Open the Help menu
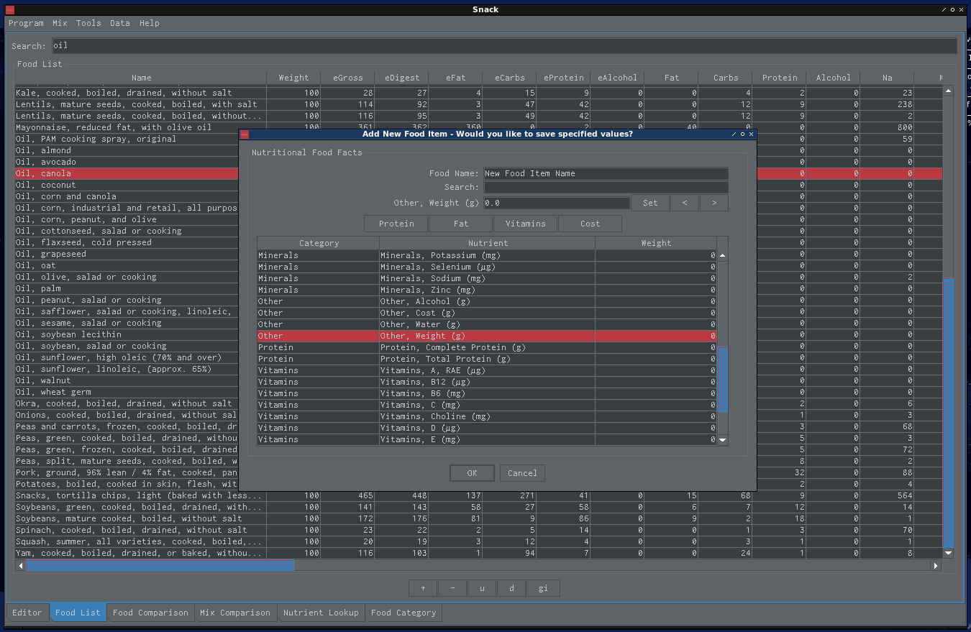 point(150,23)
